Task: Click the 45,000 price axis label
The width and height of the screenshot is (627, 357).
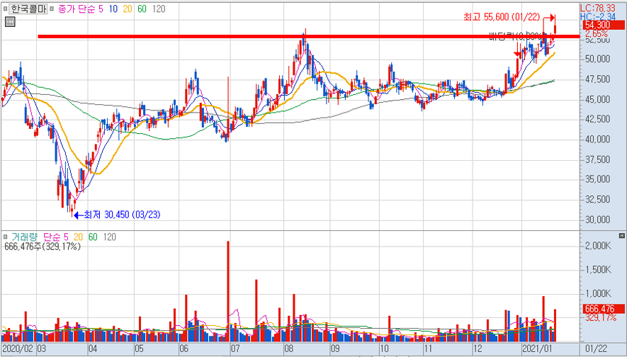Action: [x=599, y=100]
